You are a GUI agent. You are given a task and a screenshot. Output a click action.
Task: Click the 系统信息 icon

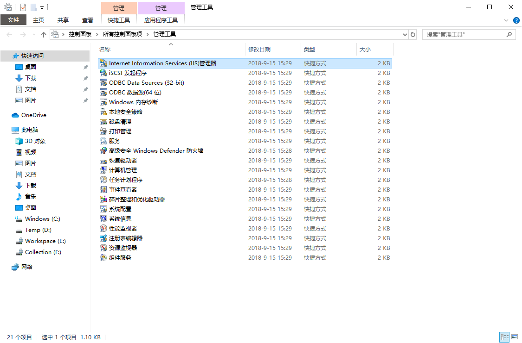[103, 219]
